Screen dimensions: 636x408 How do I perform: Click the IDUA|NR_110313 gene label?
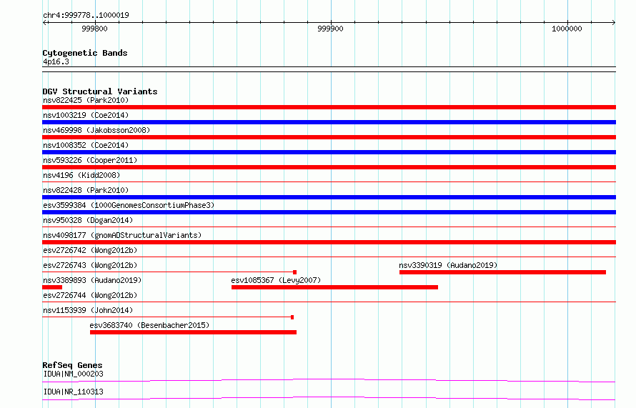pyautogui.click(x=73, y=392)
